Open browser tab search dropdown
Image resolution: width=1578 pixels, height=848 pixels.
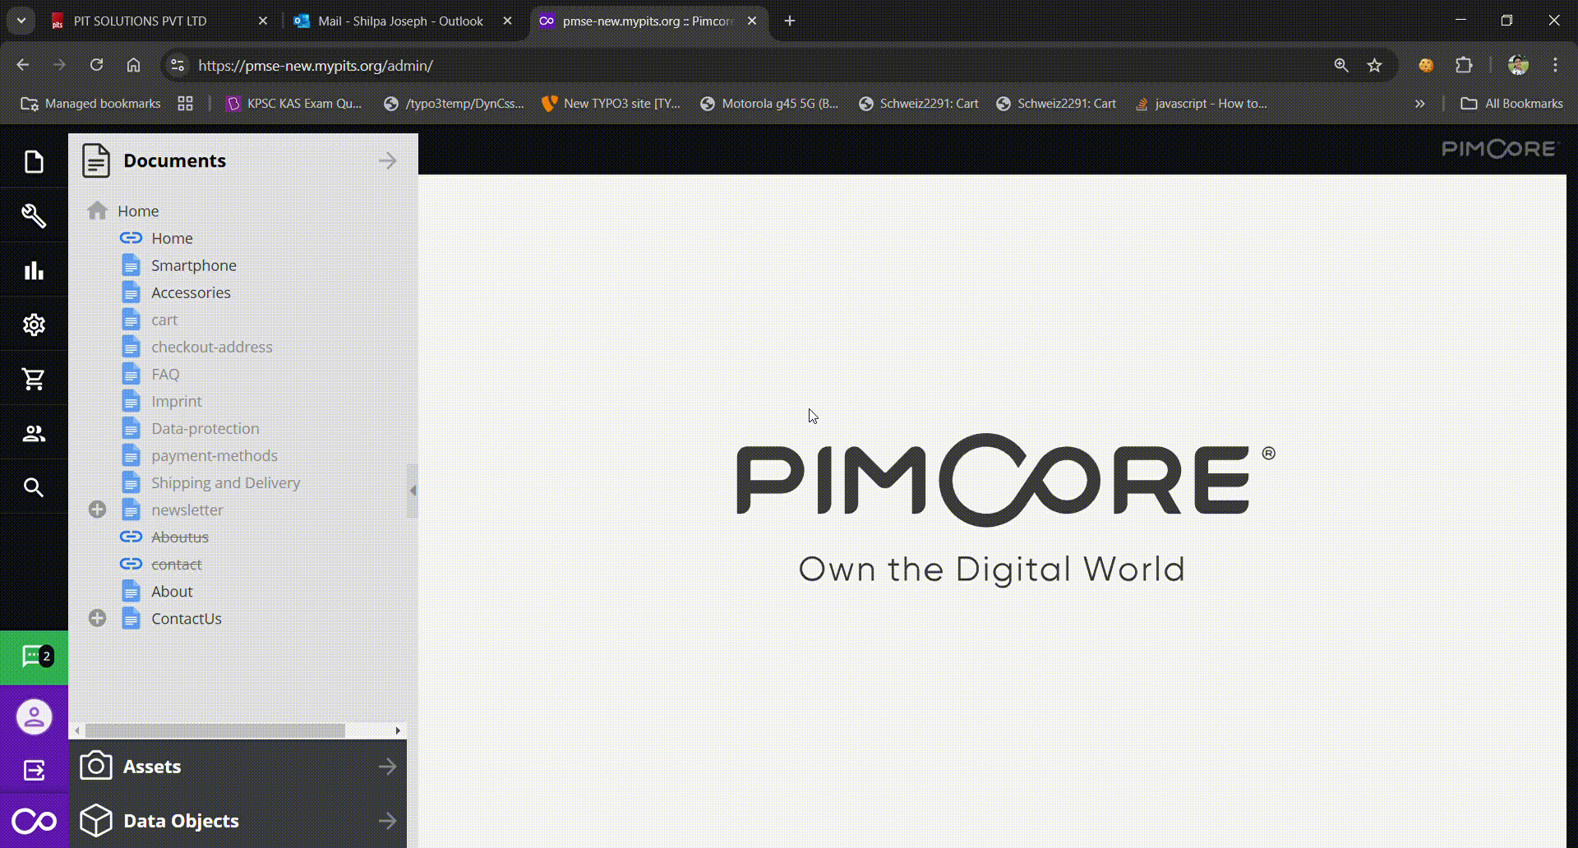coord(21,21)
